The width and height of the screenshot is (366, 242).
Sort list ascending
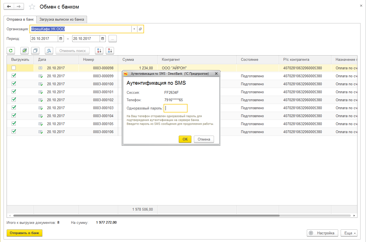(x=99, y=51)
